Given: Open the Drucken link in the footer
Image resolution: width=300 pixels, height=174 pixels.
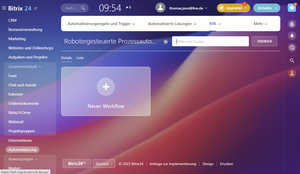Looking at the screenshot, I should pyautogui.click(x=226, y=164).
